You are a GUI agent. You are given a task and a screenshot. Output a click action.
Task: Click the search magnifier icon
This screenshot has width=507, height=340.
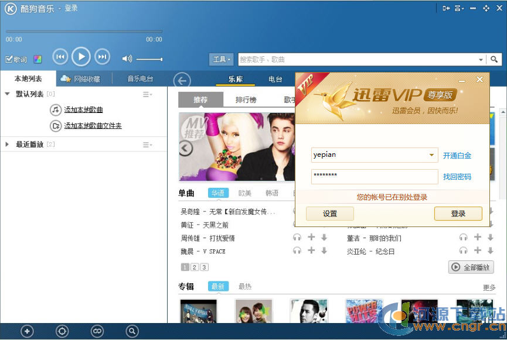495,59
